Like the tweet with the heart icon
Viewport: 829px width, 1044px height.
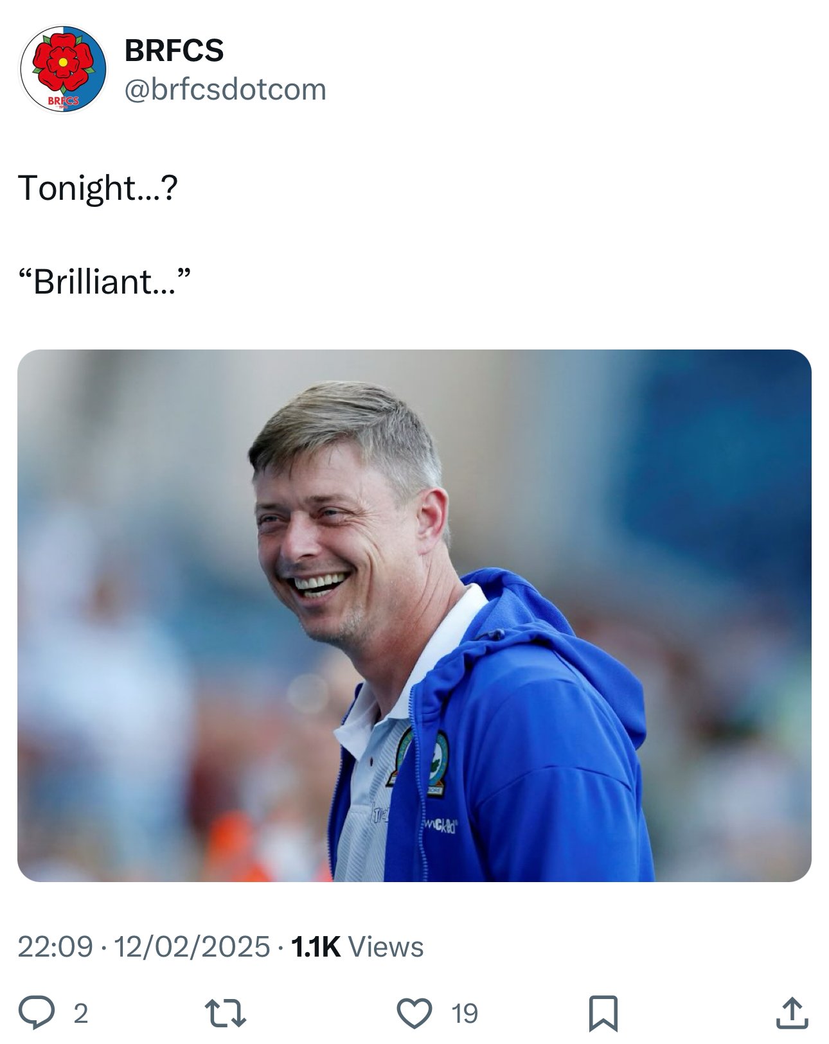pos(414,1013)
